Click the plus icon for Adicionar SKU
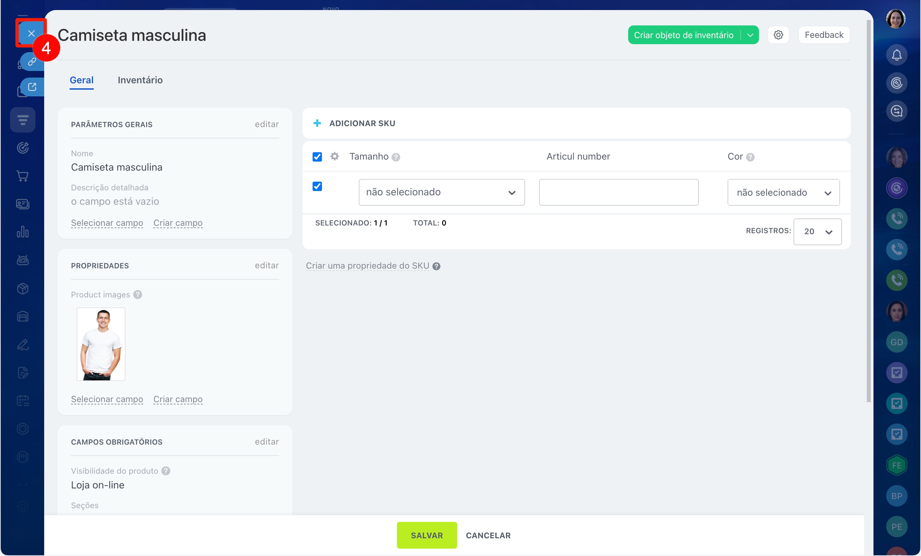 click(317, 123)
